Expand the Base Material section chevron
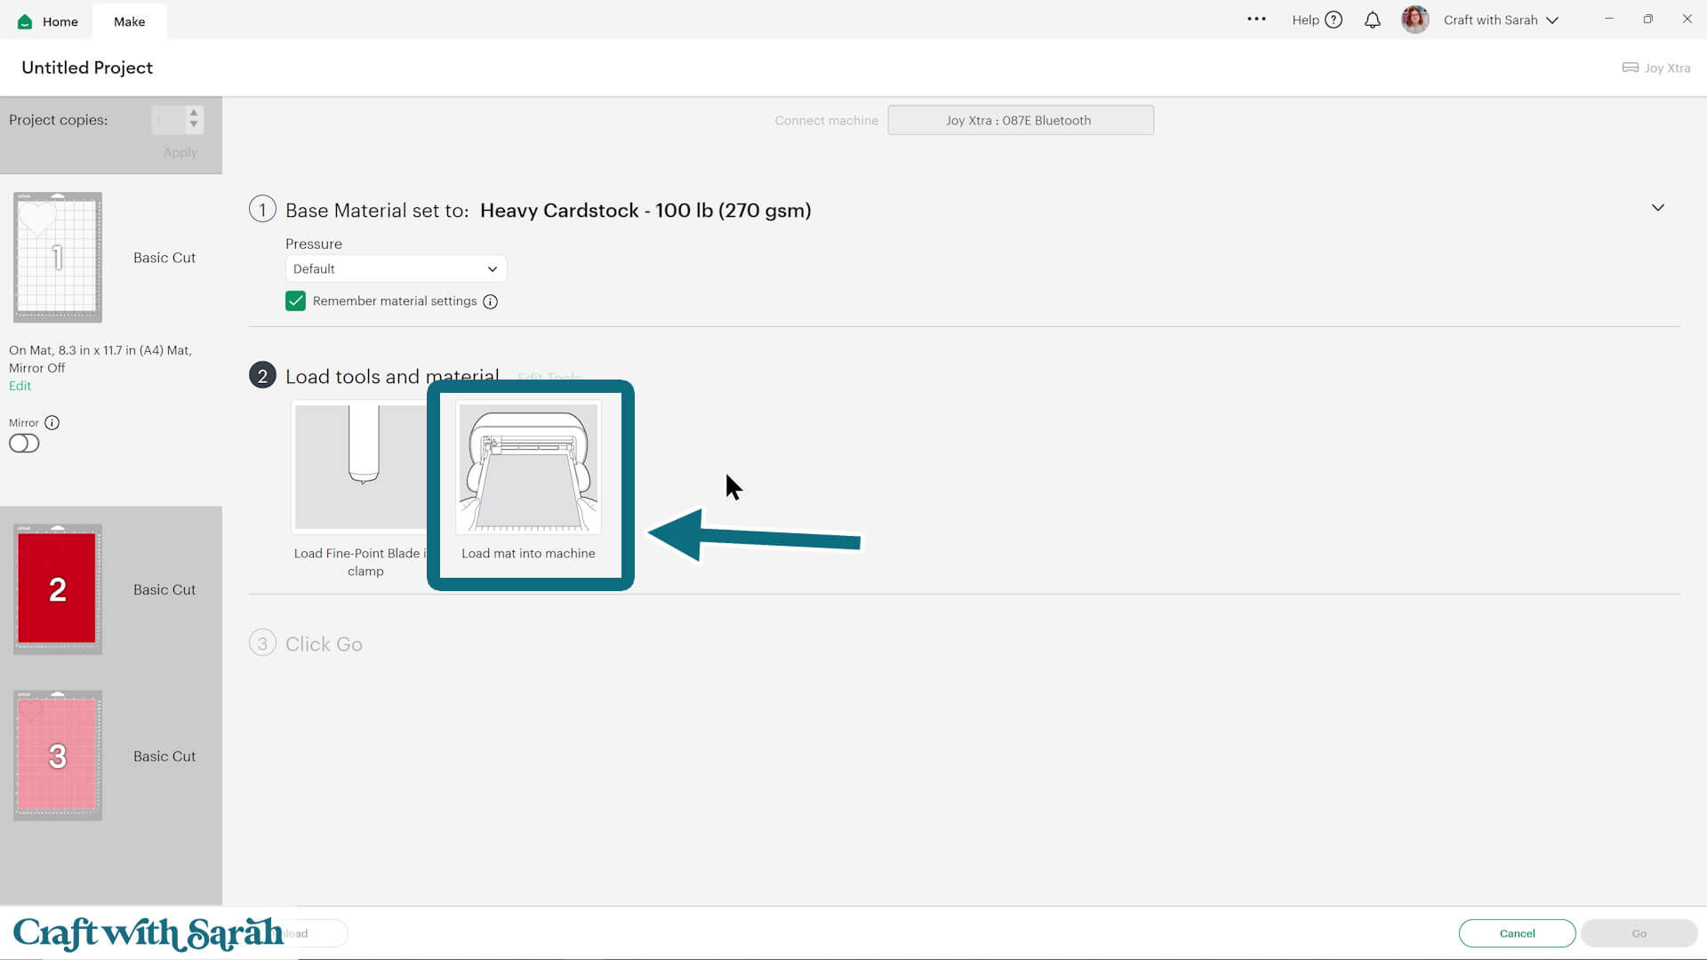Screen dimensions: 1707x960 [x=1658, y=208]
